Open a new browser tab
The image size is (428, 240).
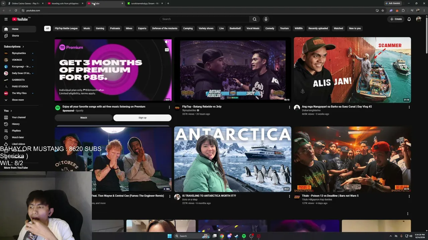168,3
